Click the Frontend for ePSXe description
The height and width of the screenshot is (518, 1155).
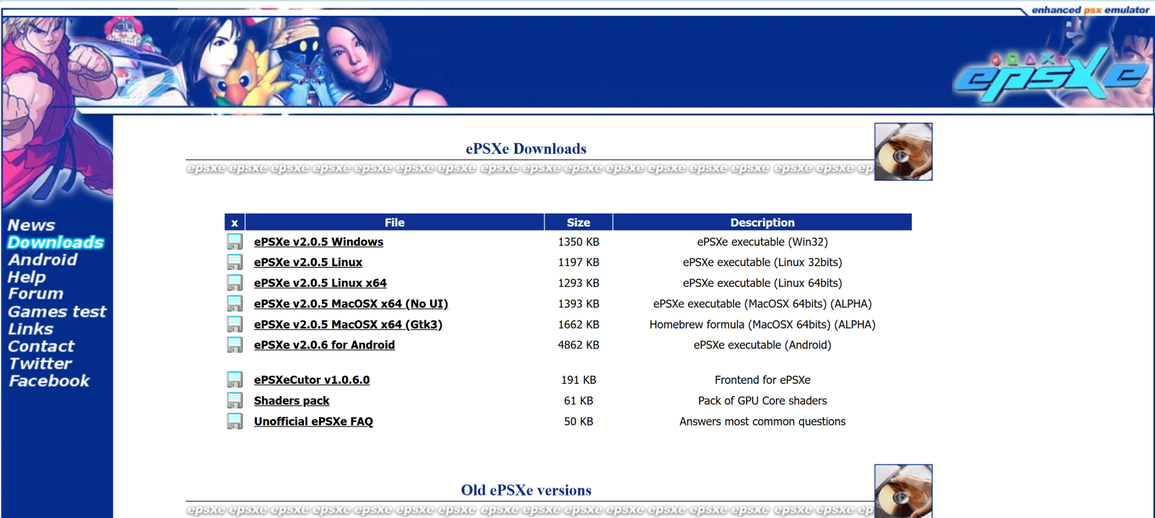click(762, 379)
